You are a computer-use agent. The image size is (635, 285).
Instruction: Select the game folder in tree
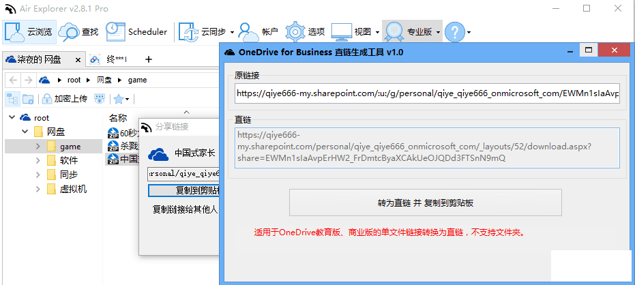[x=70, y=146]
